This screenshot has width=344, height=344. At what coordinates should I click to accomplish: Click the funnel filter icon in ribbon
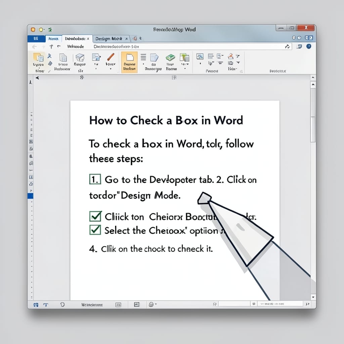[238, 56]
